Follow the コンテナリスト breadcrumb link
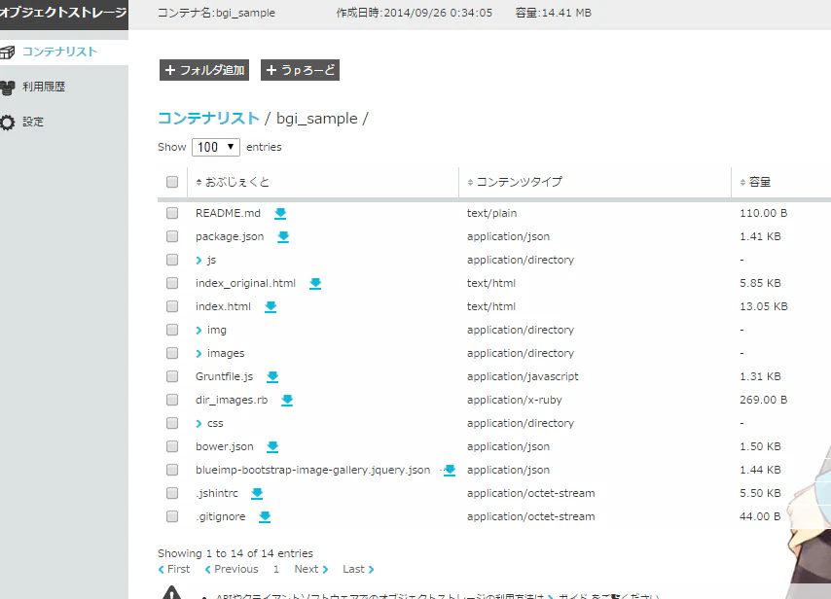Image resolution: width=831 pixels, height=599 pixels. [208, 118]
